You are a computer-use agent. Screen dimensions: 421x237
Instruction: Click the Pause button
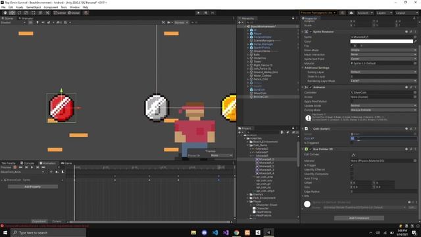tap(206, 13)
